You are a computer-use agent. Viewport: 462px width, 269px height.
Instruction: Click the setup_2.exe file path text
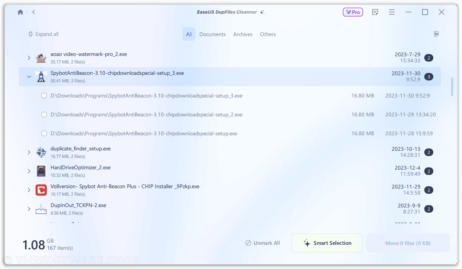146,114
